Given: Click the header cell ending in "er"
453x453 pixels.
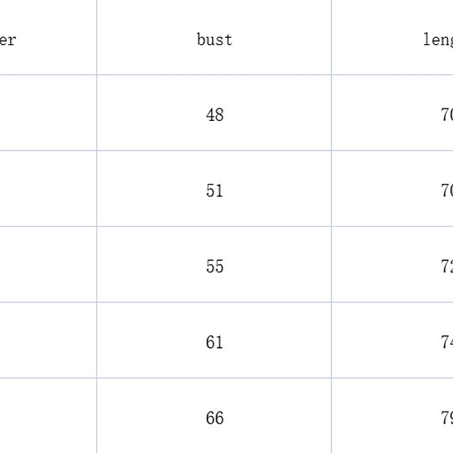Looking at the screenshot, I should 9,40.
